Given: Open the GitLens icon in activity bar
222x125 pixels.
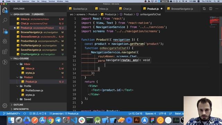Looking at the screenshot, I should [5, 62].
